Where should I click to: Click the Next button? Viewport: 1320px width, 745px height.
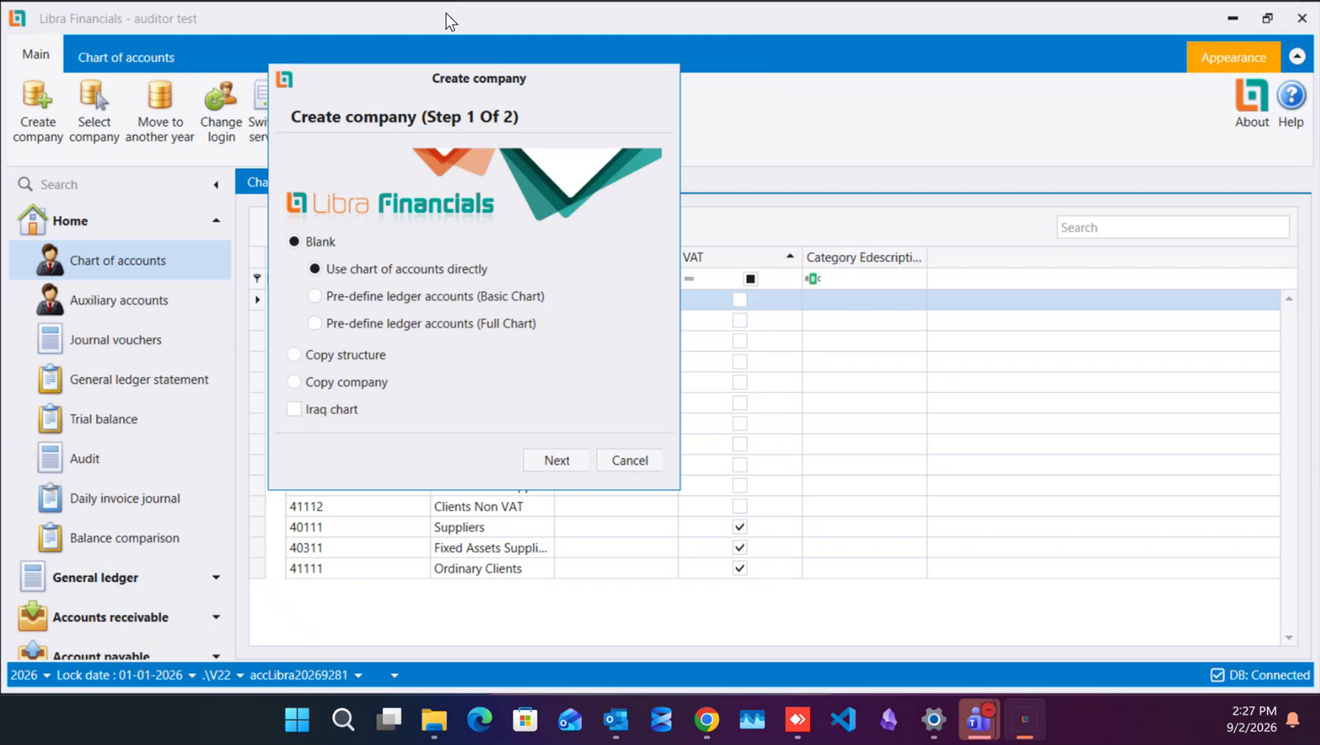(557, 460)
